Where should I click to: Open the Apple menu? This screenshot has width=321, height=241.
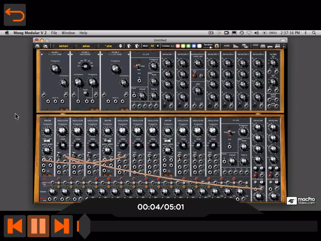tap(7, 33)
